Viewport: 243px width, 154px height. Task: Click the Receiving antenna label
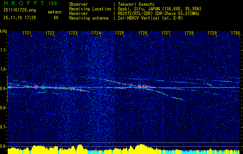click(89, 18)
